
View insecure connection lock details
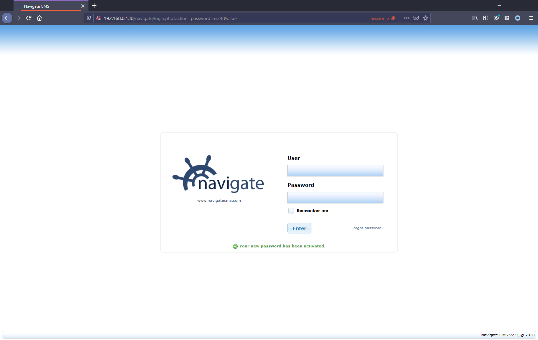tap(98, 18)
